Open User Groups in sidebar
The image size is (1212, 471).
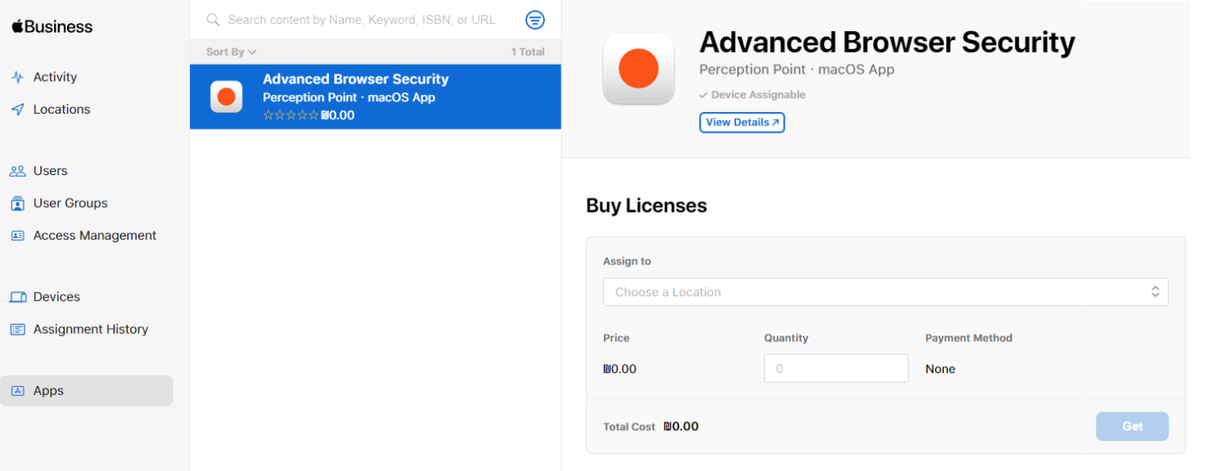(x=70, y=203)
